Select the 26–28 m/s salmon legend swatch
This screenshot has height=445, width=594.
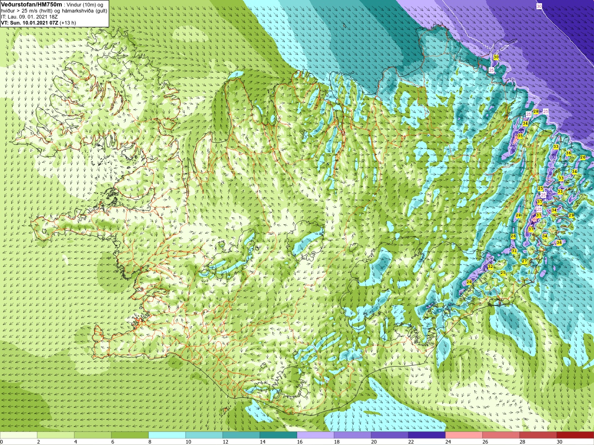tap(501, 435)
